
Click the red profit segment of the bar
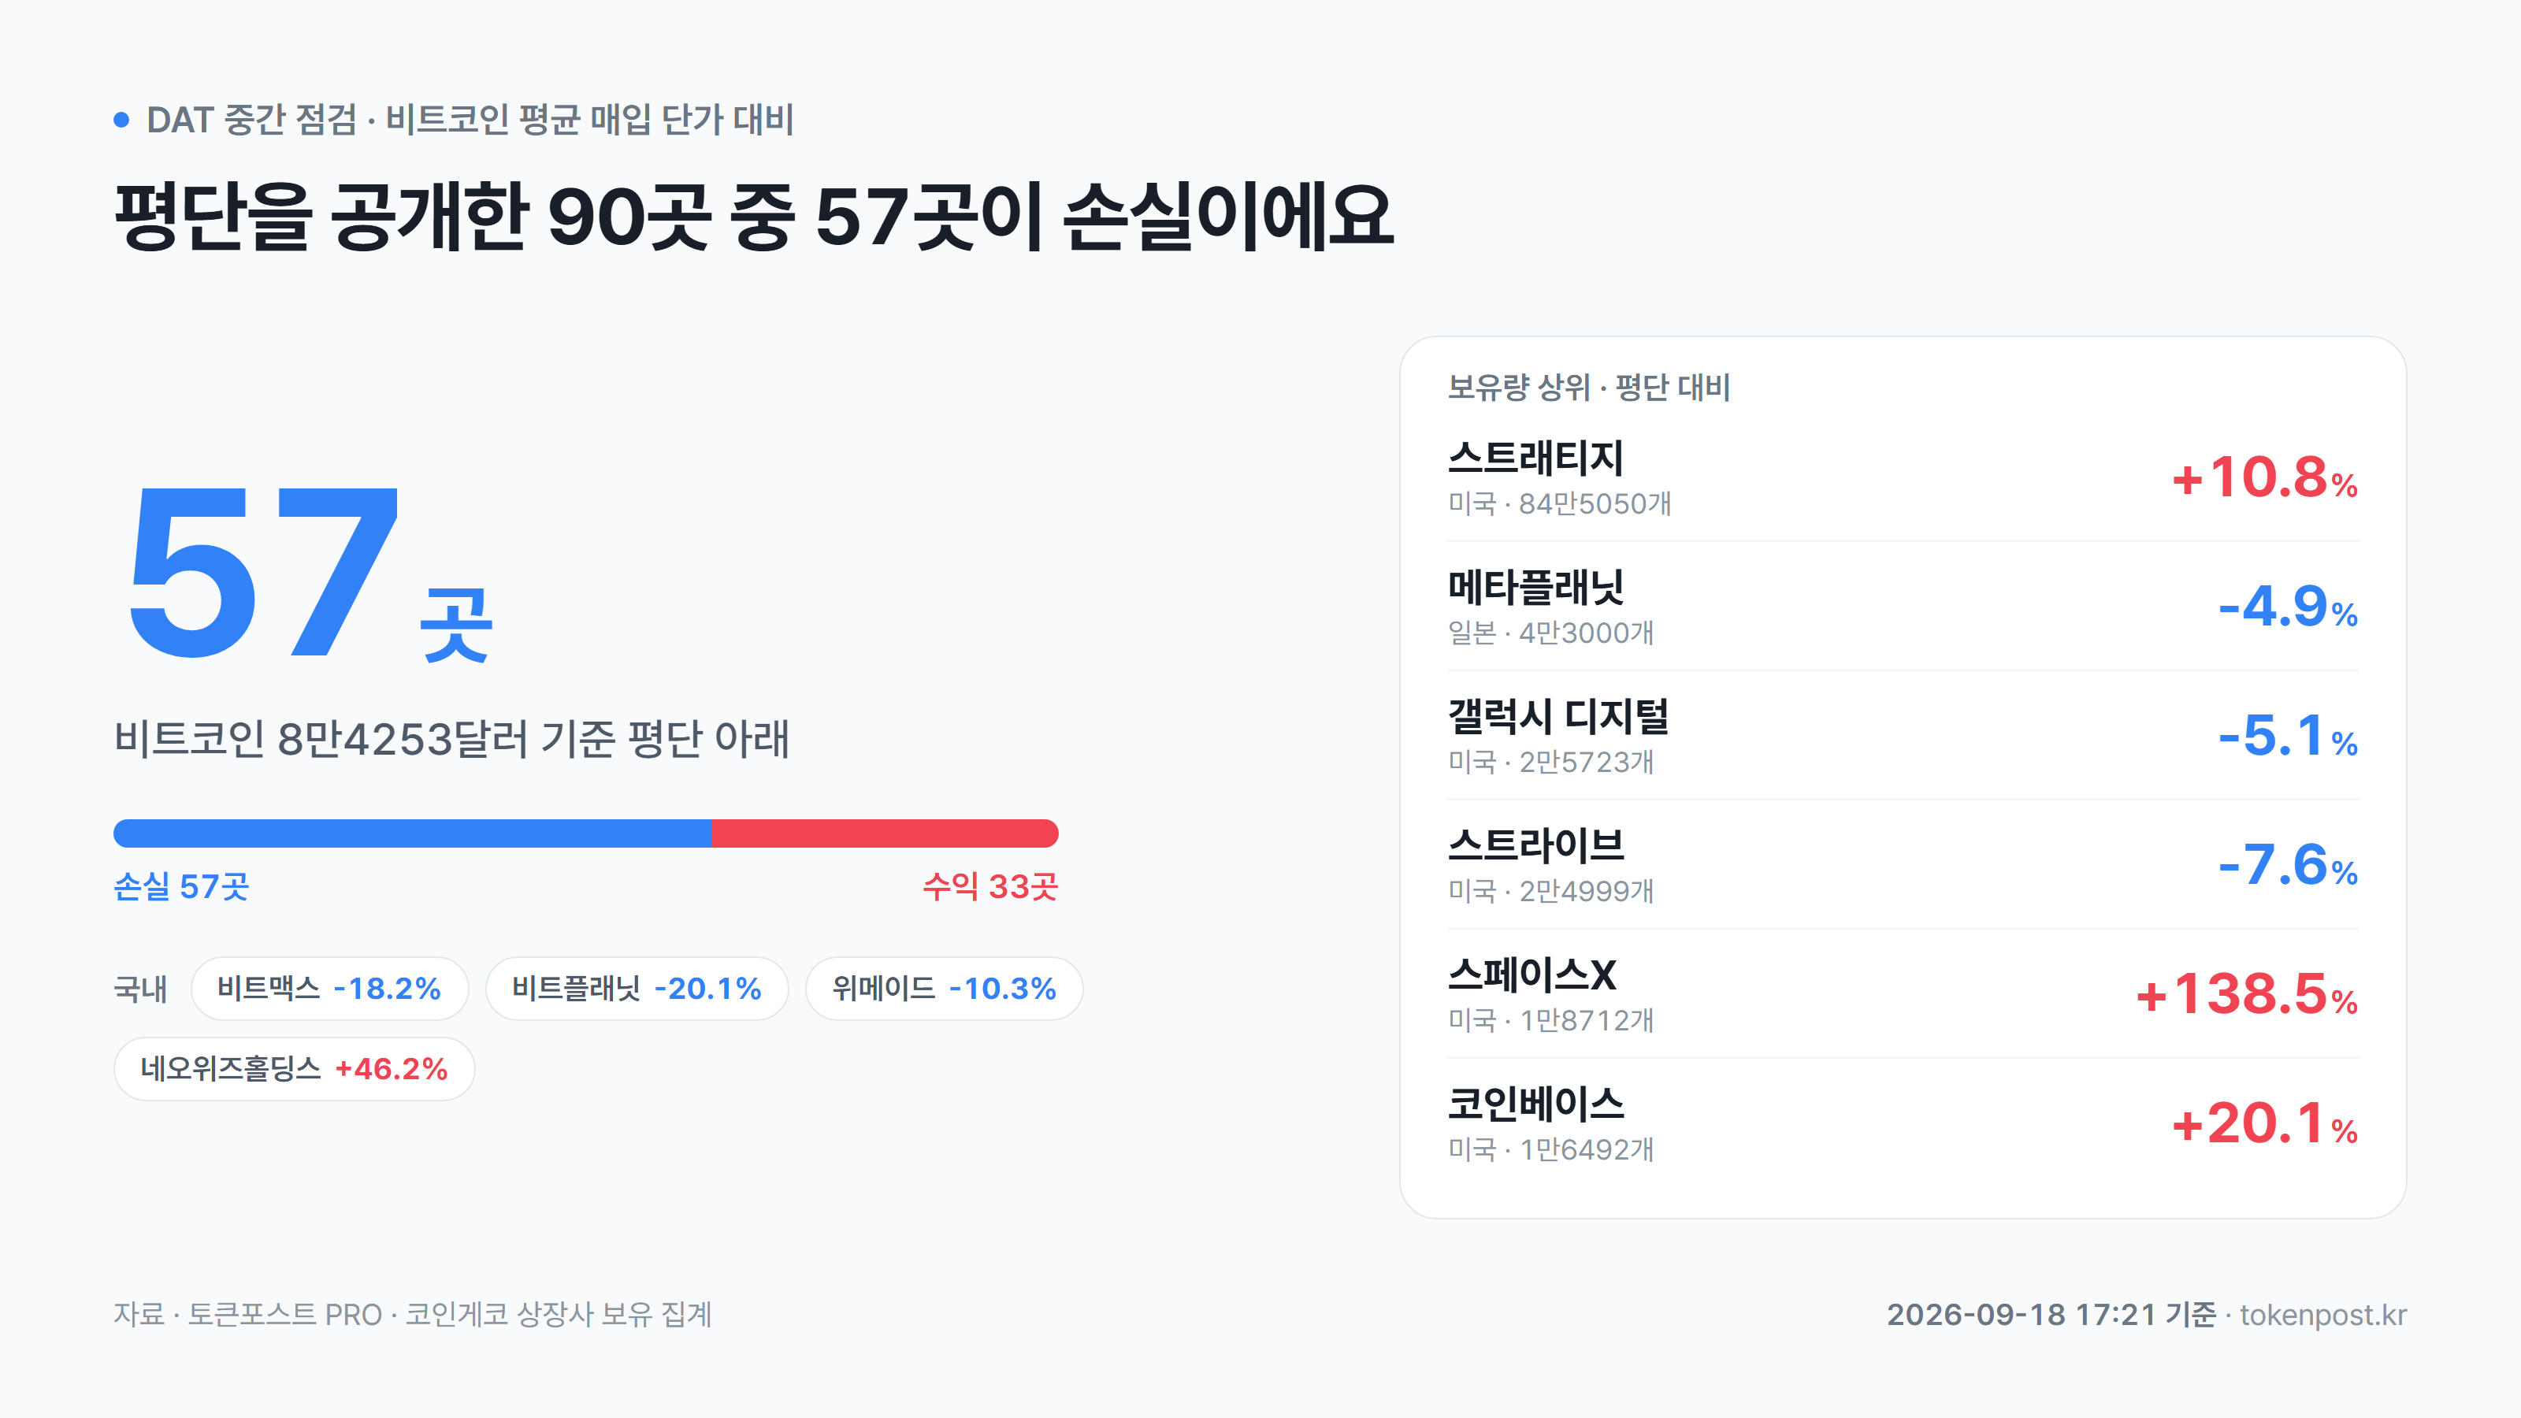click(x=886, y=833)
